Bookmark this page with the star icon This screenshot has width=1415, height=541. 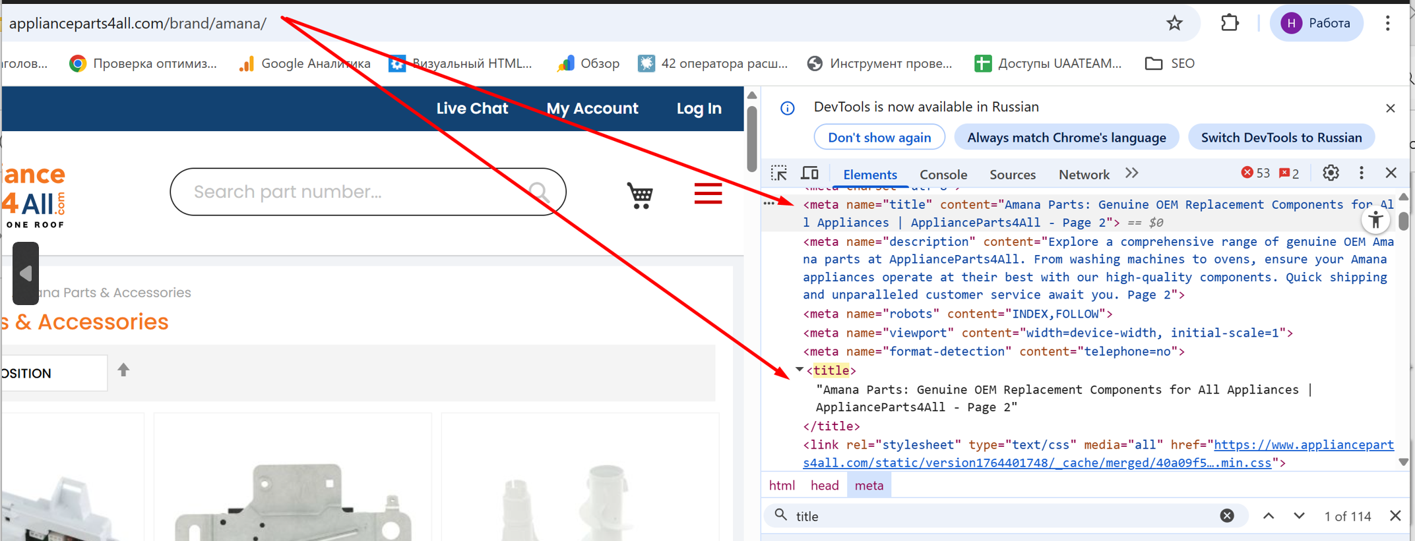1174,24
